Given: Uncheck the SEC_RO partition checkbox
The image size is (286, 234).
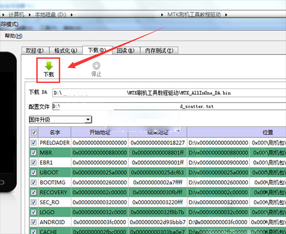Looking at the screenshot, I should click(x=34, y=202).
